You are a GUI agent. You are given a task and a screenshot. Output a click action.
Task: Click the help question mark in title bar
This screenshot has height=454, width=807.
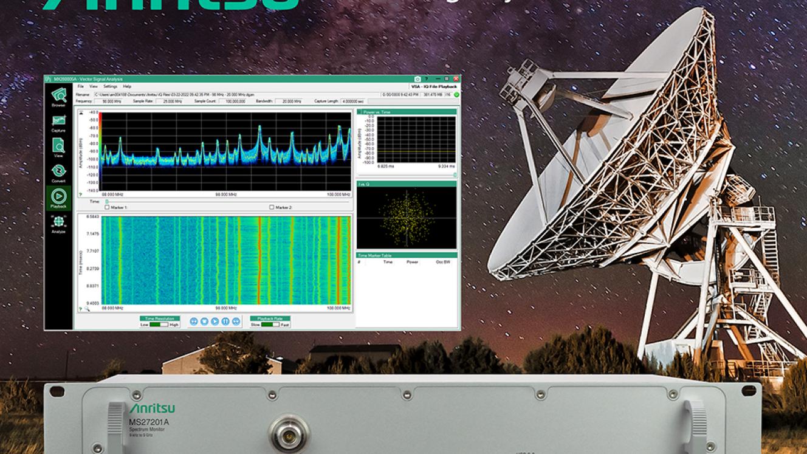click(x=427, y=79)
